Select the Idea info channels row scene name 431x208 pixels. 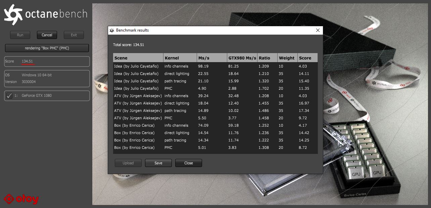point(136,66)
